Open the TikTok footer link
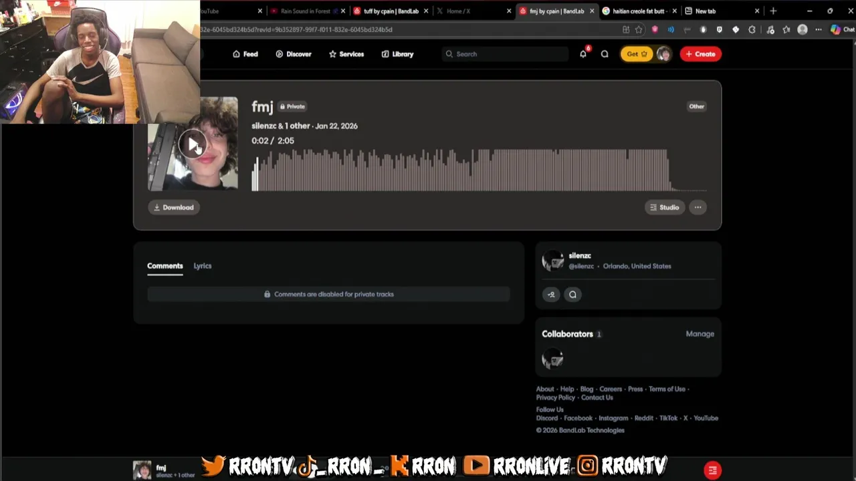This screenshot has width=856, height=481. tap(668, 418)
